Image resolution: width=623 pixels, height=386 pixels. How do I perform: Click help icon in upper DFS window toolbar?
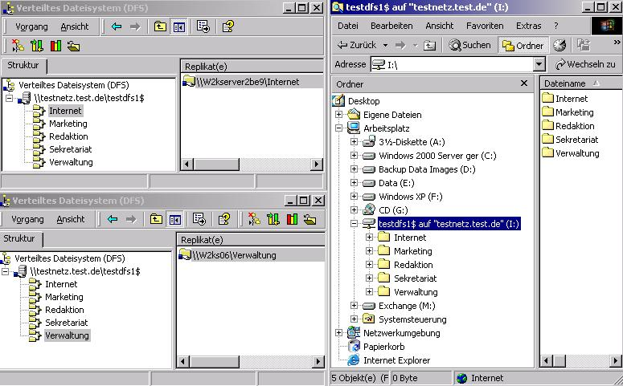228,26
